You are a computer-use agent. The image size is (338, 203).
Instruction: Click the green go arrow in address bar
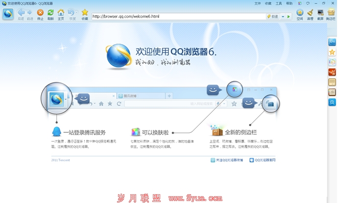[x=289, y=17]
